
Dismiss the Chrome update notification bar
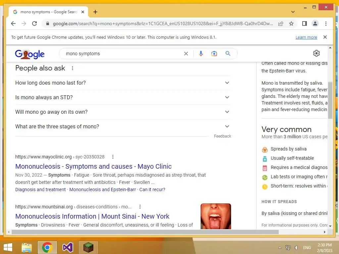(325, 37)
